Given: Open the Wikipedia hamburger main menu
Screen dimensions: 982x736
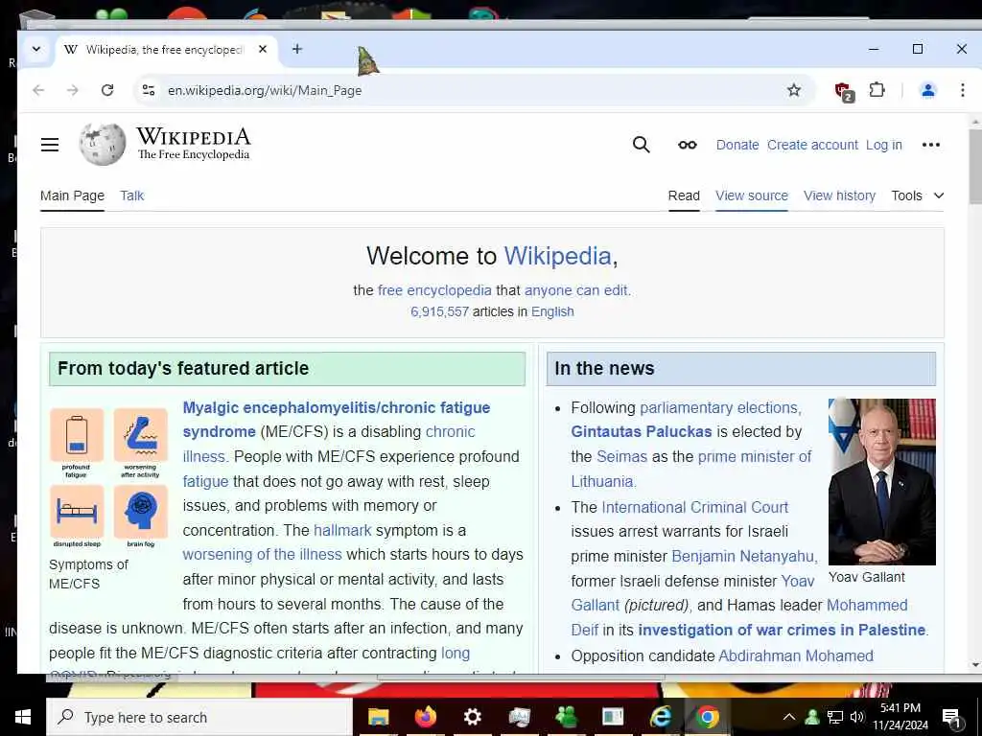Looking at the screenshot, I should 50,146.
